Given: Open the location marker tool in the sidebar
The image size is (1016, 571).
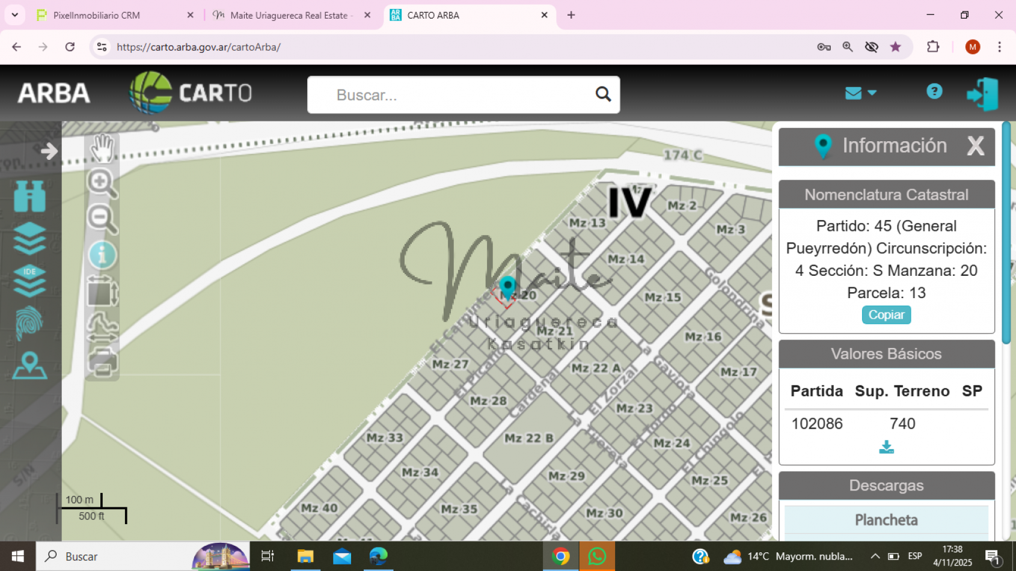Looking at the screenshot, I should pyautogui.click(x=29, y=366).
